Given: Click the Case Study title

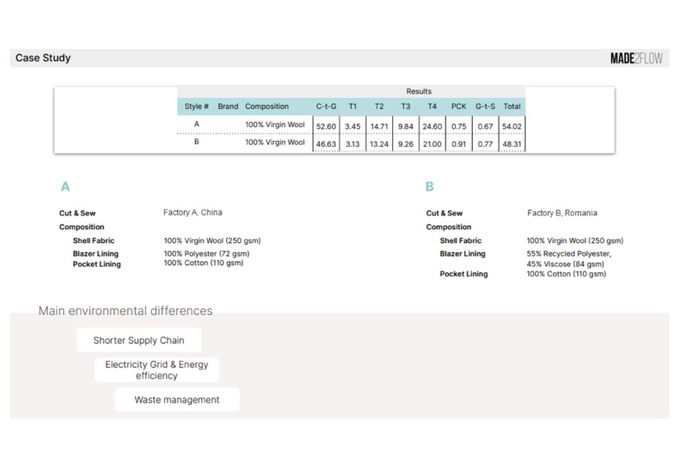Looking at the screenshot, I should 43,58.
